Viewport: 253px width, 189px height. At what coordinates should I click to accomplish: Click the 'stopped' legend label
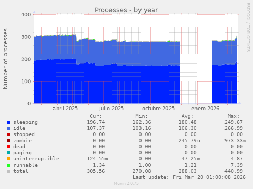24,134
